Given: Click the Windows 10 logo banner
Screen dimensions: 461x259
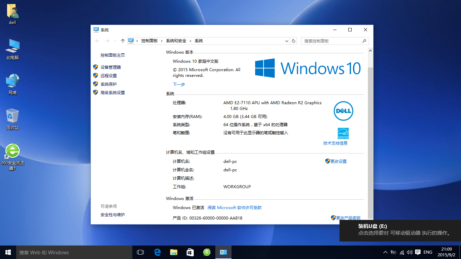Looking at the screenshot, I should pos(308,68).
